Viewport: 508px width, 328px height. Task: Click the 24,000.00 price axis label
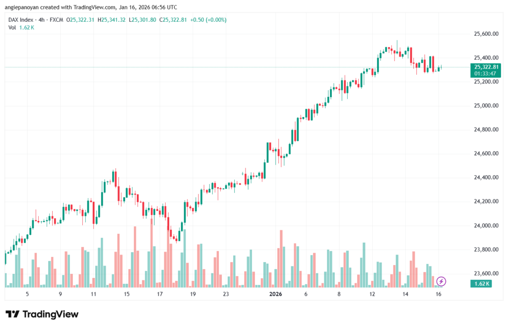[486, 226]
